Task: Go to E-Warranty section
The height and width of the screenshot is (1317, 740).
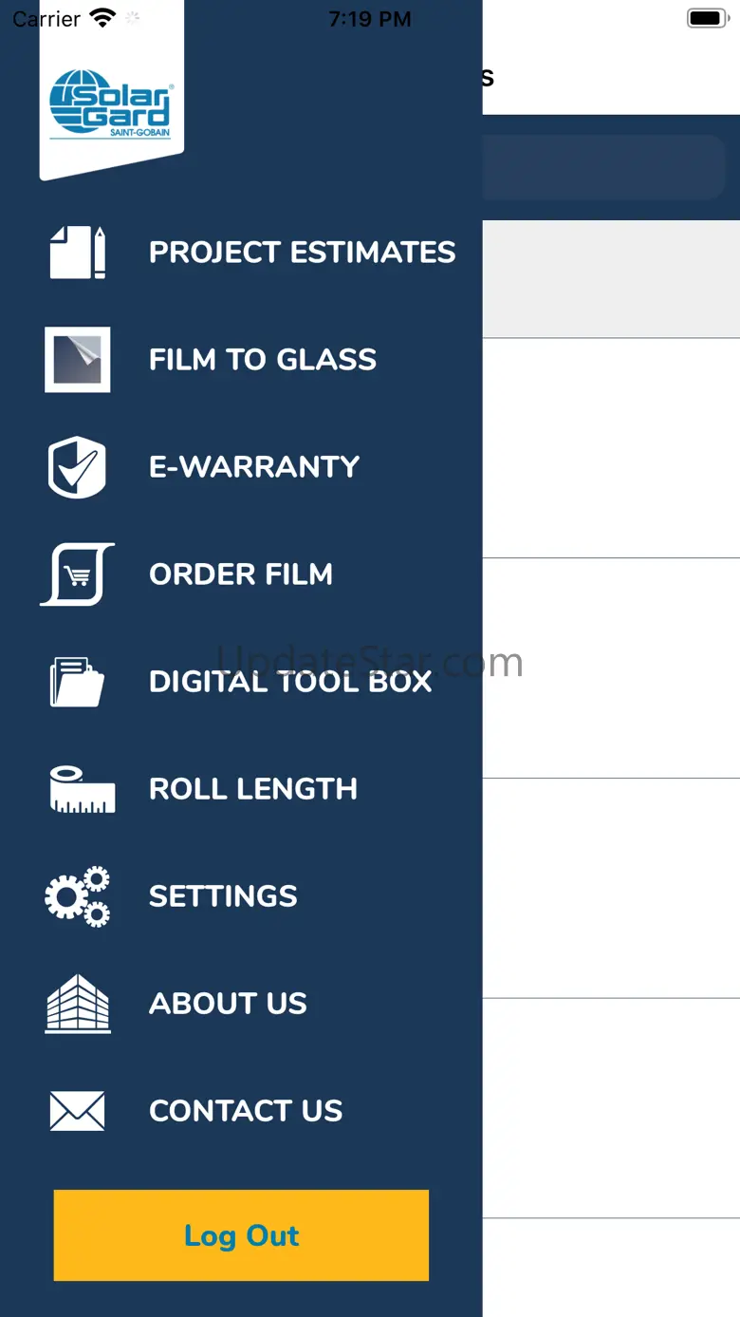Action: pyautogui.click(x=254, y=467)
